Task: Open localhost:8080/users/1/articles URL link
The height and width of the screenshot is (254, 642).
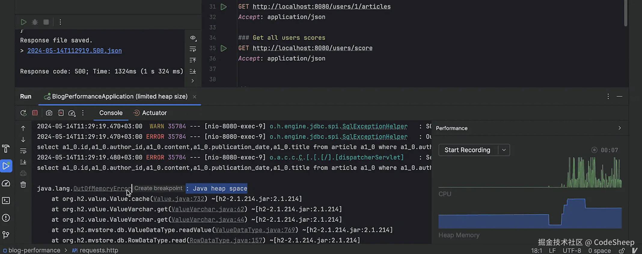Action: click(x=322, y=7)
